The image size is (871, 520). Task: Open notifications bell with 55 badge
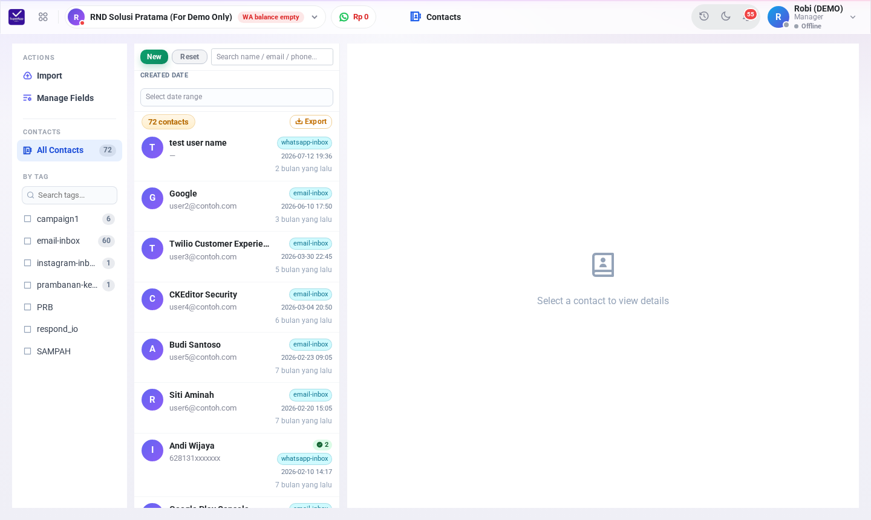click(748, 16)
